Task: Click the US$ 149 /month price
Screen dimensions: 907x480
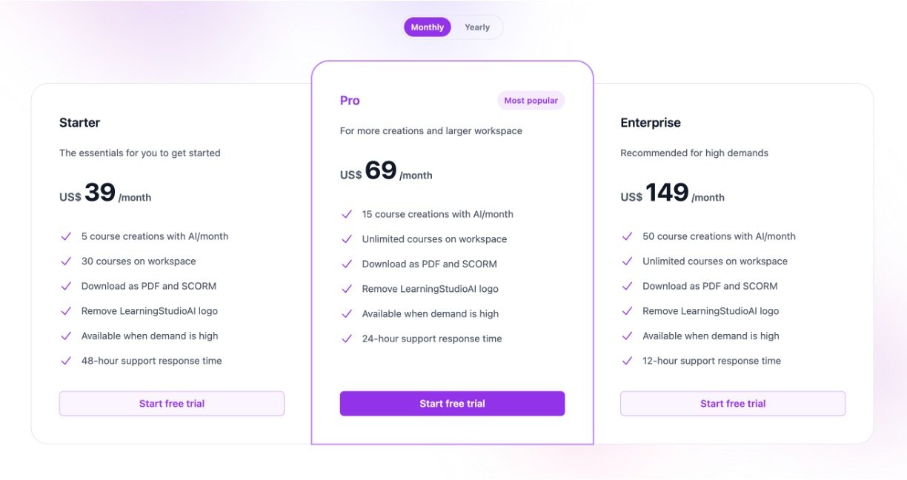Action: [x=672, y=194]
